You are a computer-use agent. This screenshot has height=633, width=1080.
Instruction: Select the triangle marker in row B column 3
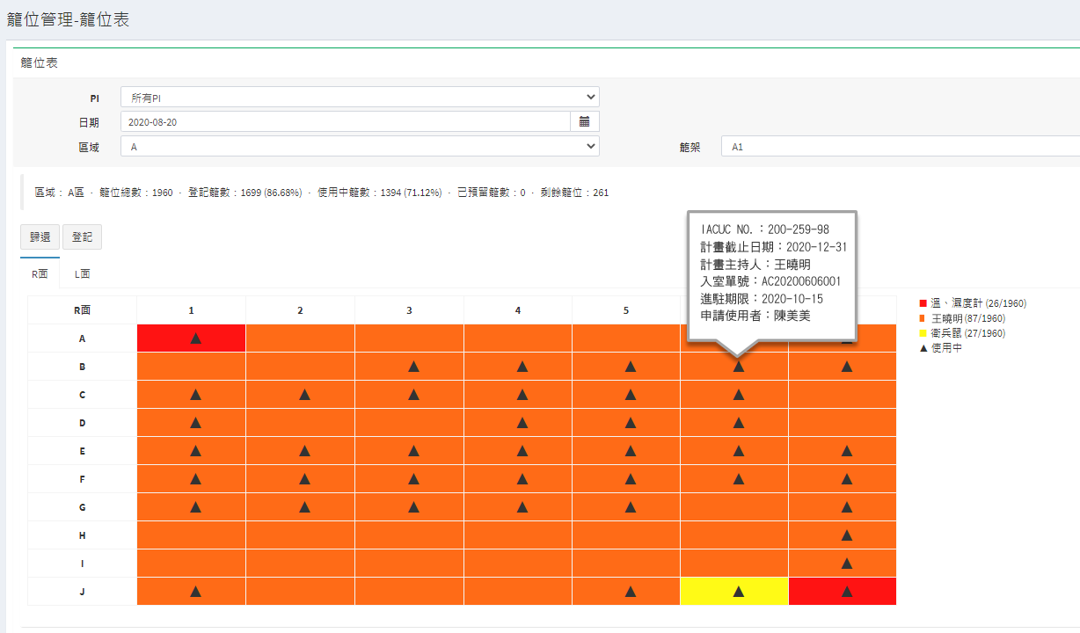pos(412,367)
